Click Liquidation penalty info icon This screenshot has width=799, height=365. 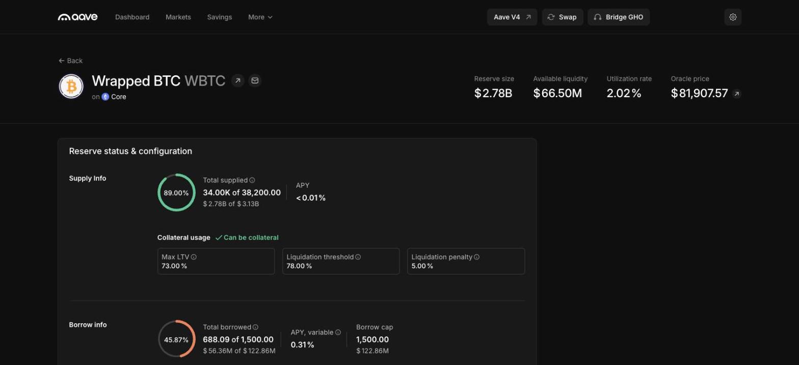476,257
